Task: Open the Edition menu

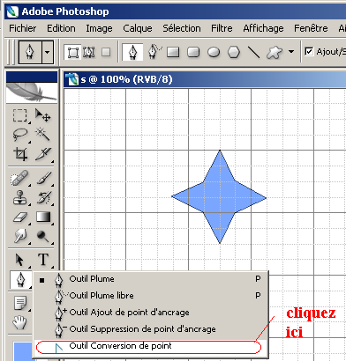Action: 61,28
